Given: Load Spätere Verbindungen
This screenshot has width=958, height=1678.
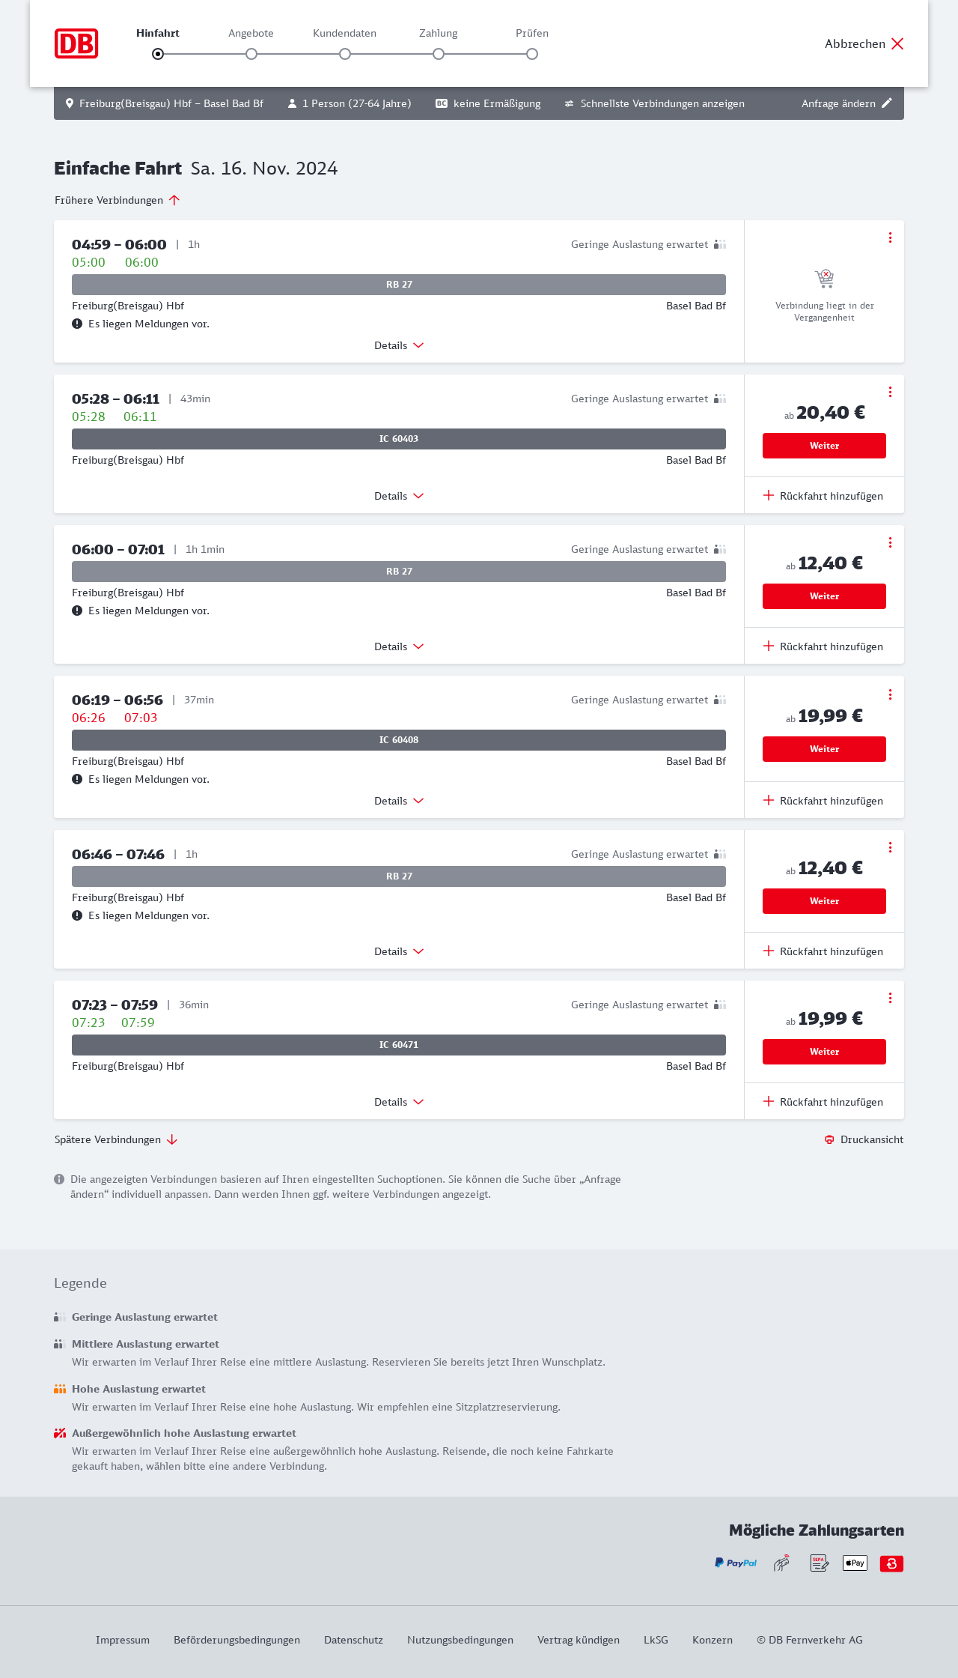Looking at the screenshot, I should coord(116,1139).
